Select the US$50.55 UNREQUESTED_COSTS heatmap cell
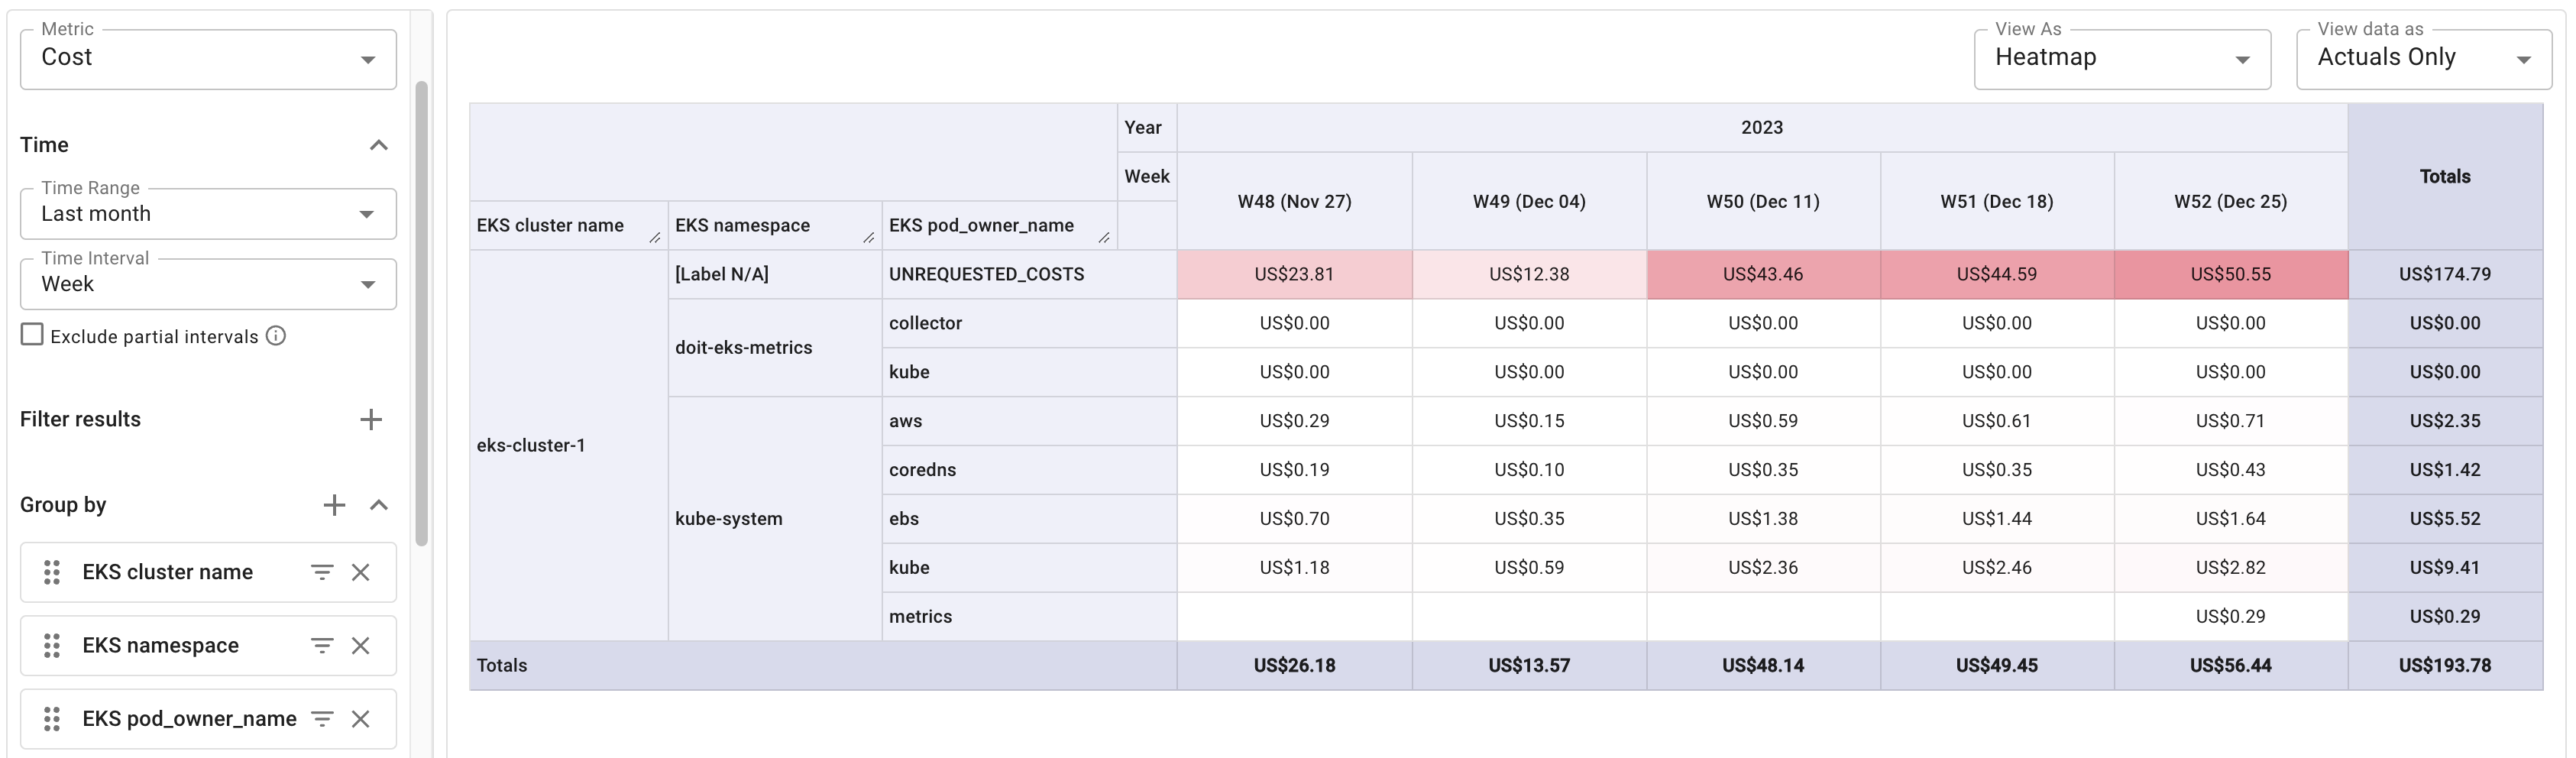This screenshot has width=2576, height=758. 2229,273
